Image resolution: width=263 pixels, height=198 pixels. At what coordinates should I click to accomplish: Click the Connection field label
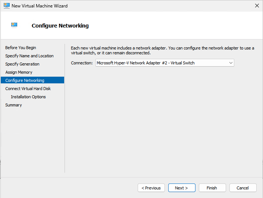(82, 63)
